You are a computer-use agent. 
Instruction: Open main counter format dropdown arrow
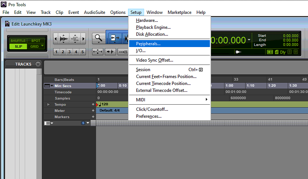(249, 40)
